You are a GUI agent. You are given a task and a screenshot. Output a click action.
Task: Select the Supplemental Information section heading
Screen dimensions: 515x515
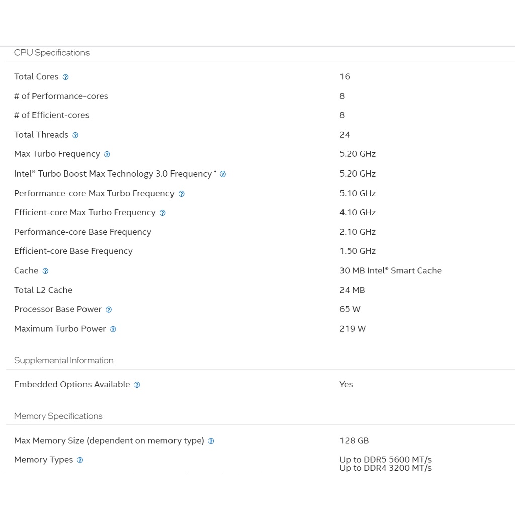[64, 360]
